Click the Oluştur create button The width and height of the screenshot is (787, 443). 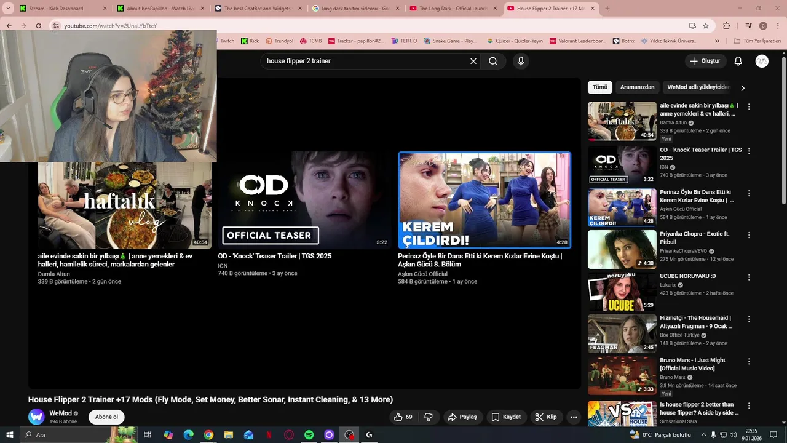(x=705, y=61)
